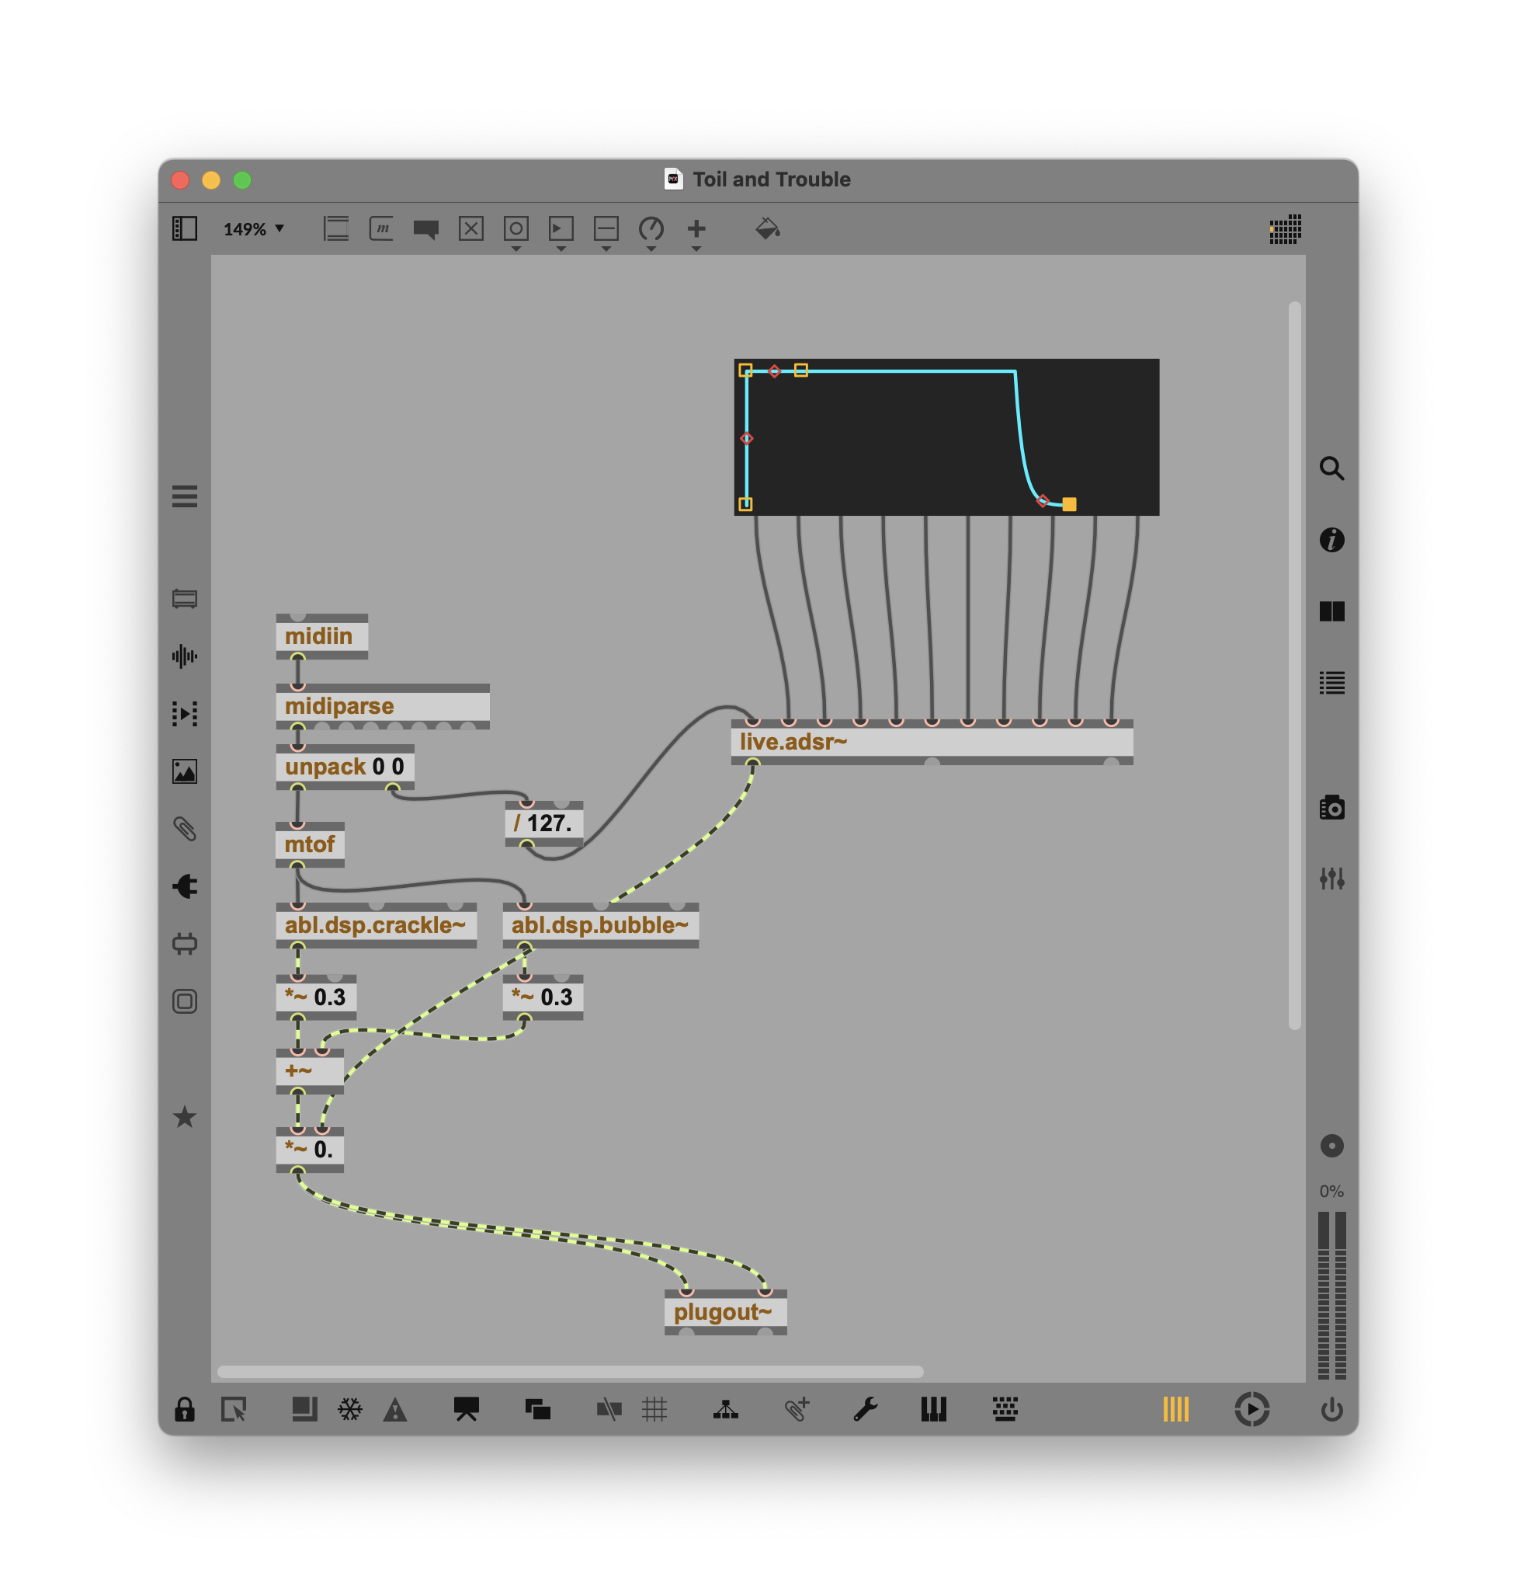Screen dimensions: 1517x1594
Task: Click the horizontal scrollbar of the patcher
Action: click(570, 1372)
